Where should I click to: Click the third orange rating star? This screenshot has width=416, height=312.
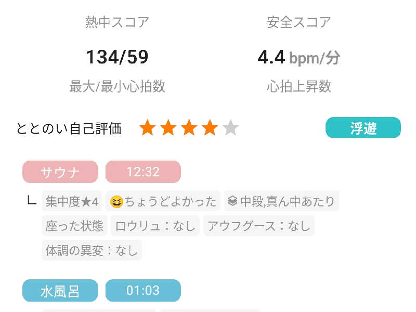coord(189,128)
